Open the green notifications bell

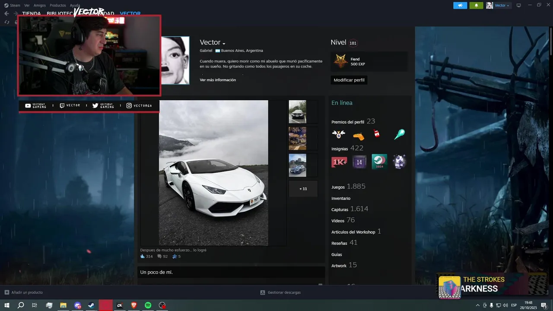tap(476, 5)
